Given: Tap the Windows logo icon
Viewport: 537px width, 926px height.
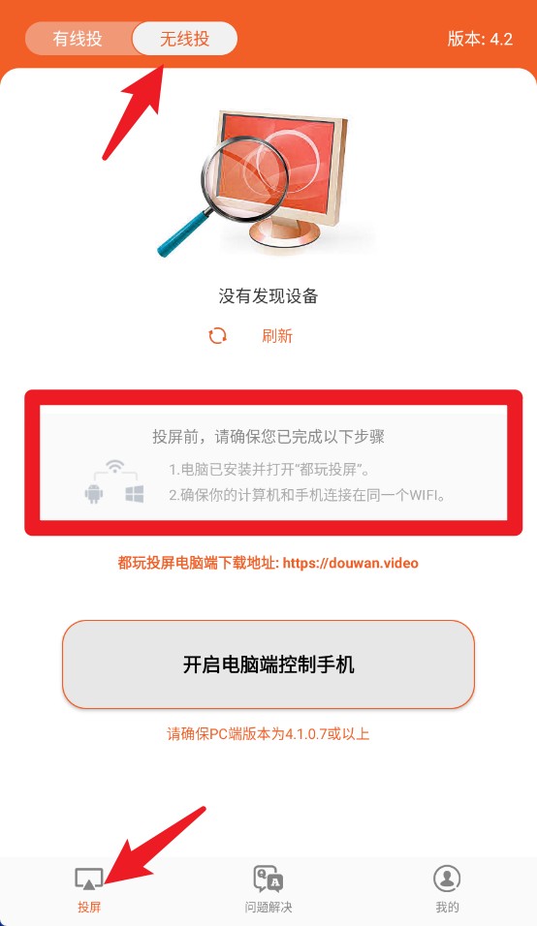Looking at the screenshot, I should 135,494.
